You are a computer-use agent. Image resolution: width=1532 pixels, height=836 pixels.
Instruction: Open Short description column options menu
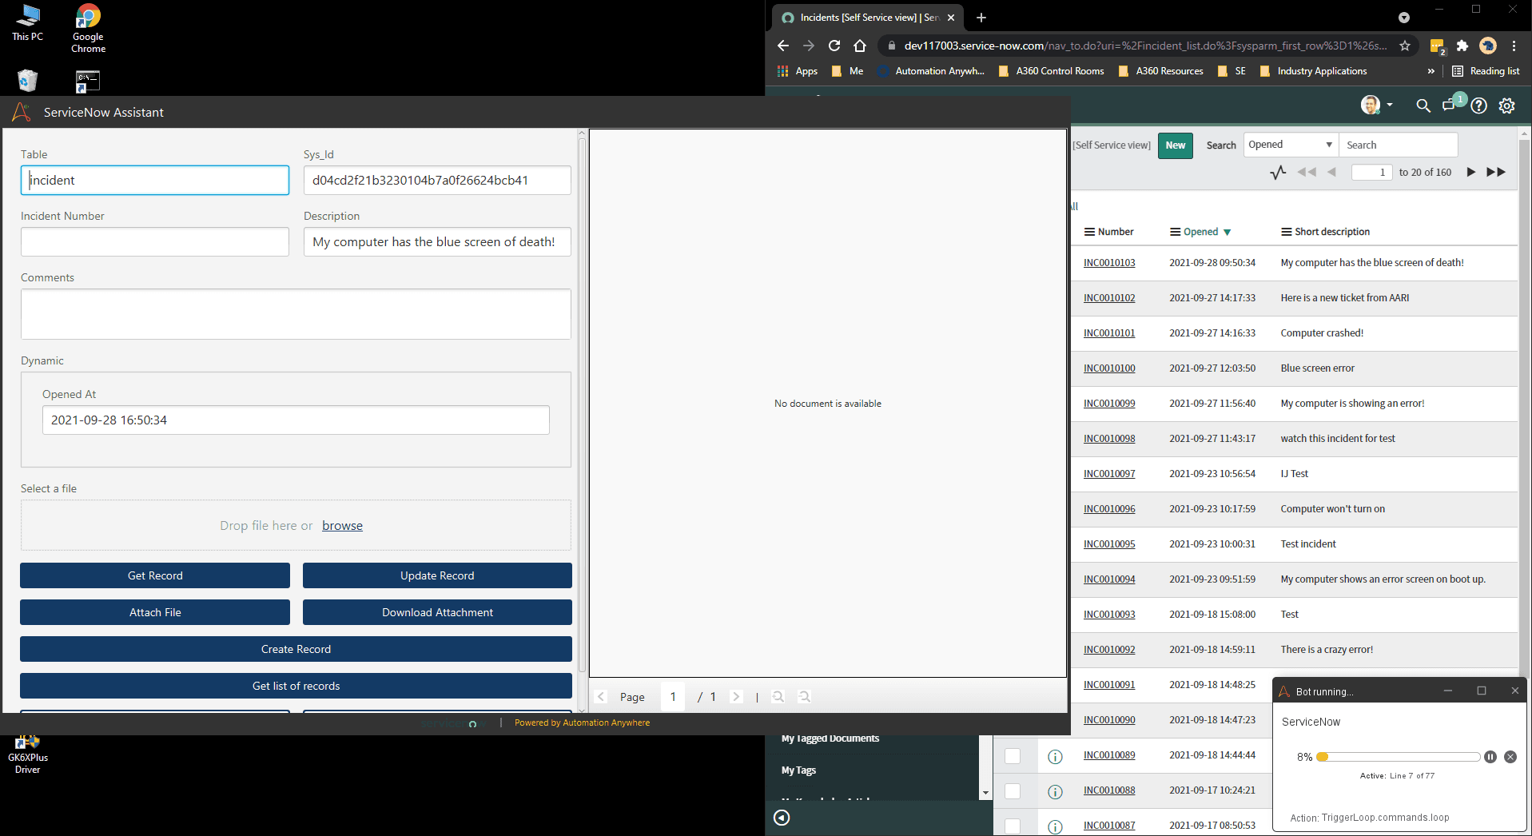click(x=1287, y=232)
